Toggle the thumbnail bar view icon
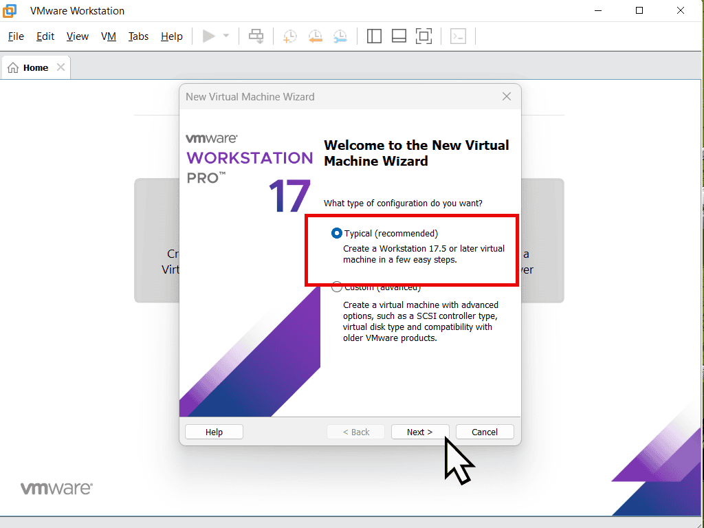The width and height of the screenshot is (704, 528). (399, 36)
